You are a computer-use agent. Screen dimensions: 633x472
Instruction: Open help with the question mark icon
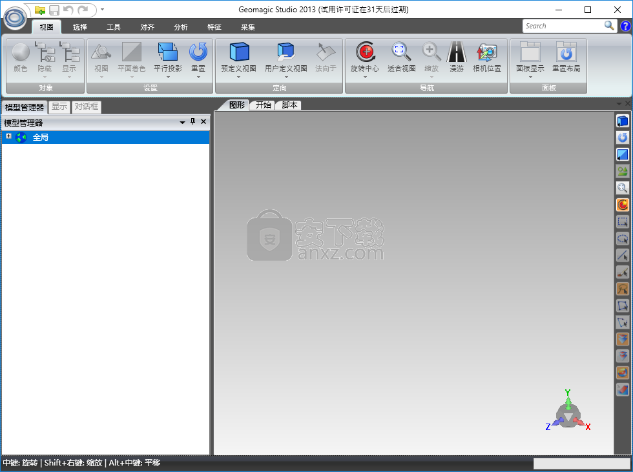pos(625,26)
